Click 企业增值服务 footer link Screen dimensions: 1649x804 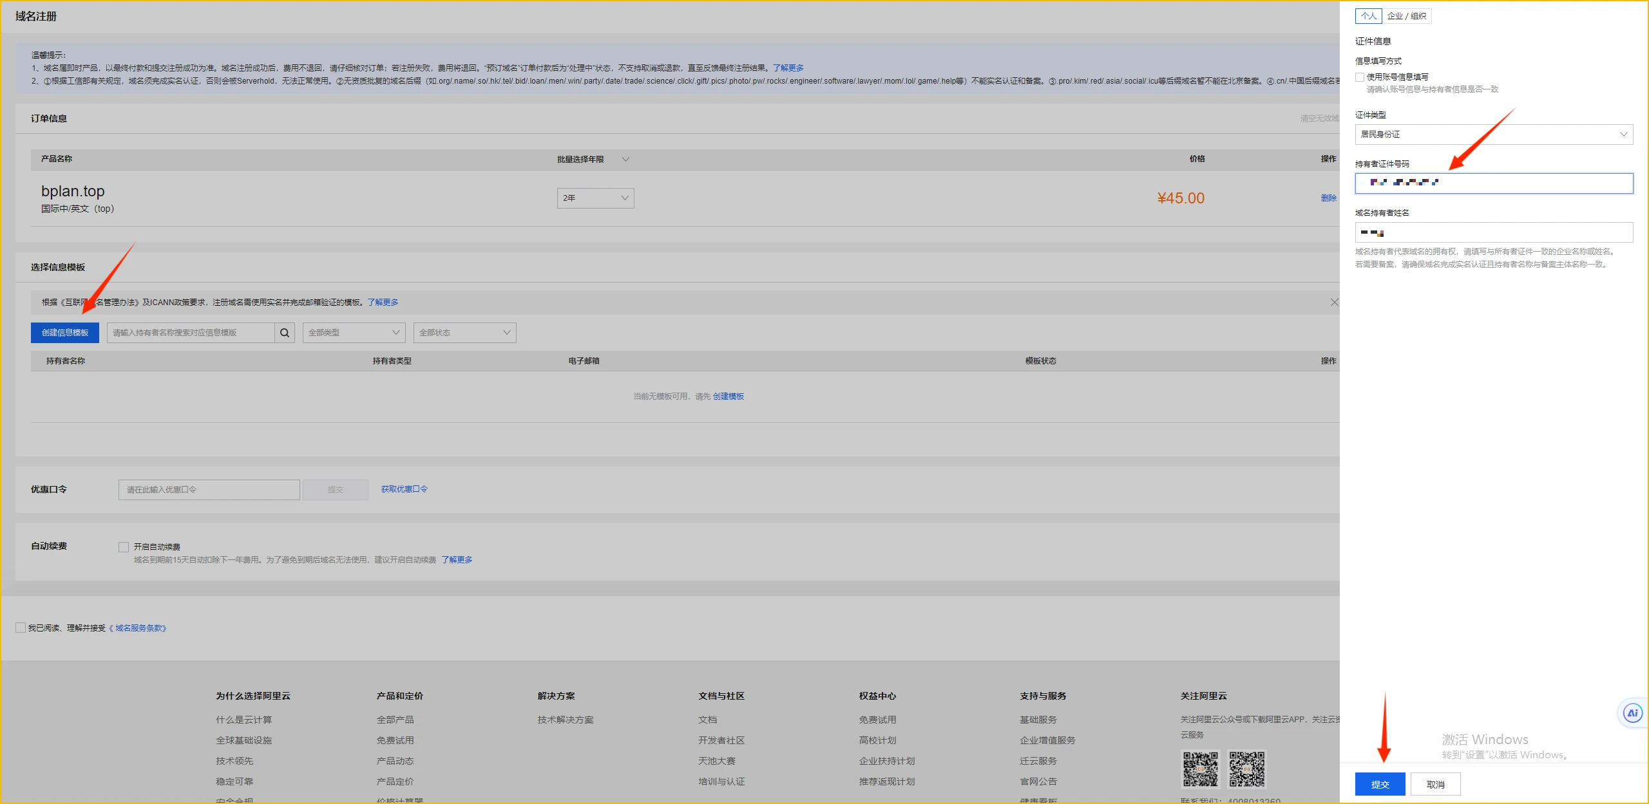point(1047,740)
